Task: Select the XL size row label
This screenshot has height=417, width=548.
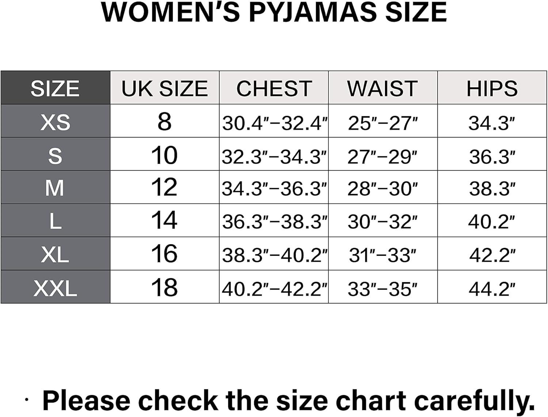Action: pyautogui.click(x=55, y=254)
